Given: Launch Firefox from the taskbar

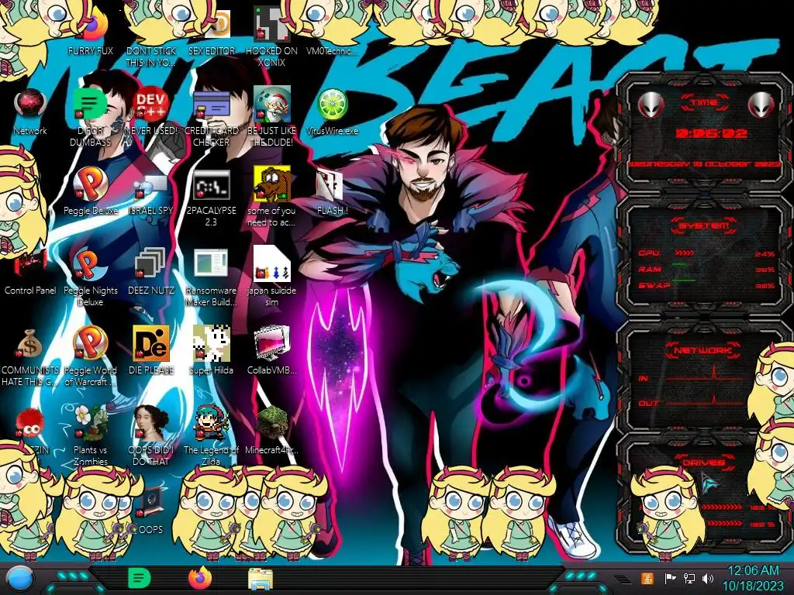Looking at the screenshot, I should coord(200,578).
